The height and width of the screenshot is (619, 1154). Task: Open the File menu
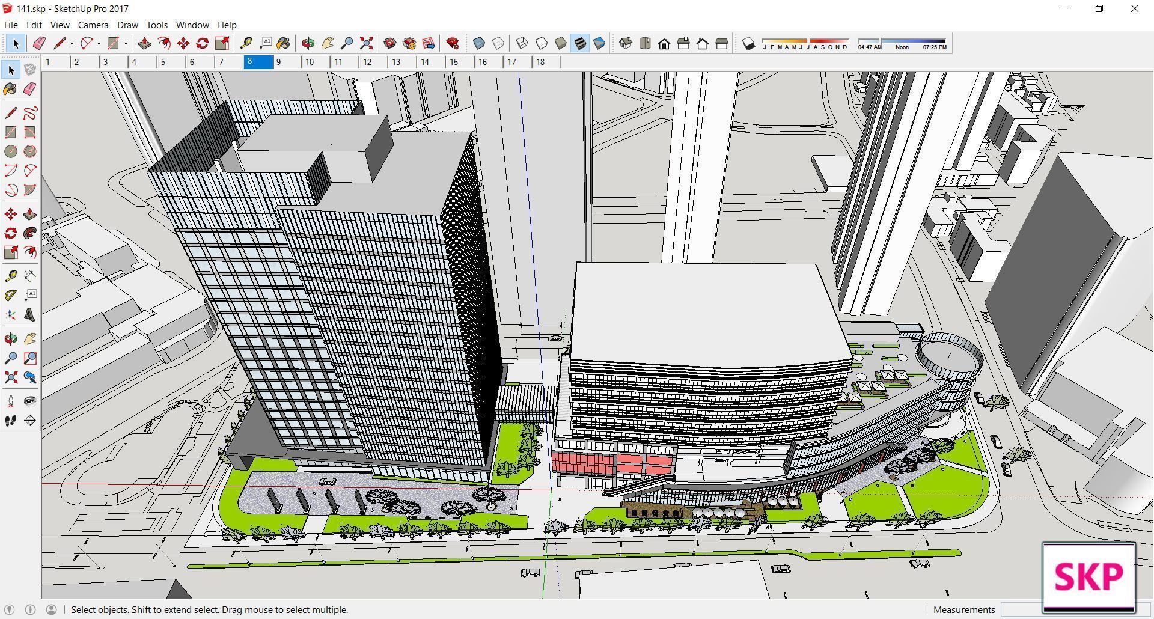(x=11, y=25)
